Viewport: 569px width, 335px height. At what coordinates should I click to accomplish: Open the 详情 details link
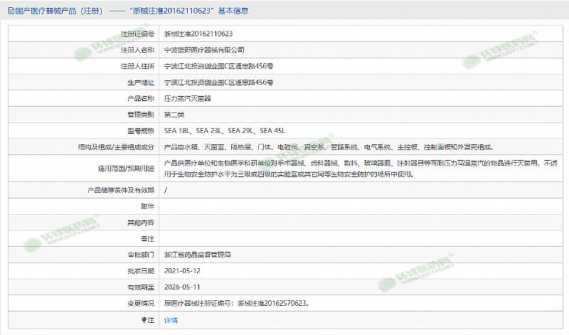171,320
